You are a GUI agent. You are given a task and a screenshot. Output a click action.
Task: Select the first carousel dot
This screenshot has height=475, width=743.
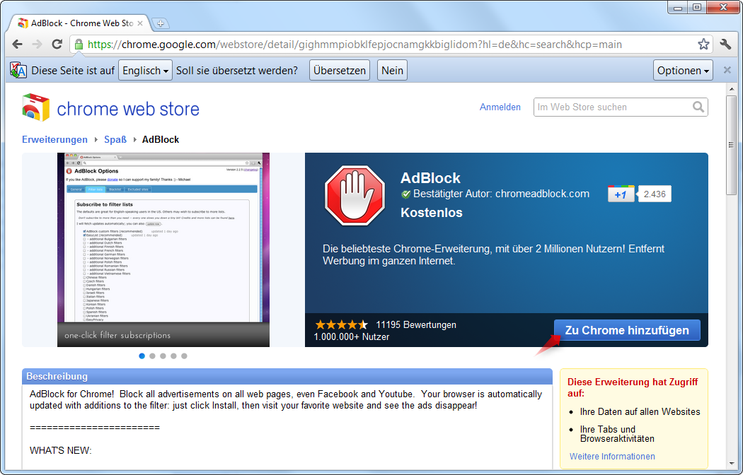[142, 356]
